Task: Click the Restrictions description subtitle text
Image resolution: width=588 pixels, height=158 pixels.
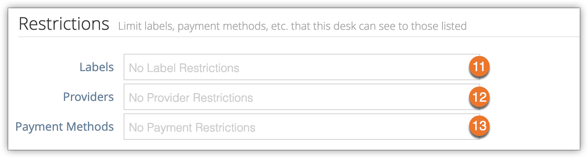Action: (292, 26)
